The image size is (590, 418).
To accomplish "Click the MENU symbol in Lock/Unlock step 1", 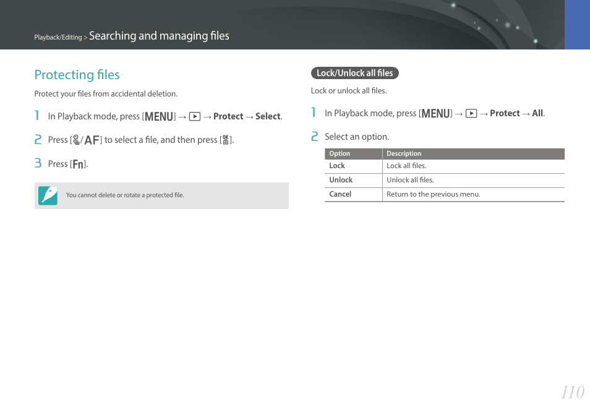I will [436, 114].
